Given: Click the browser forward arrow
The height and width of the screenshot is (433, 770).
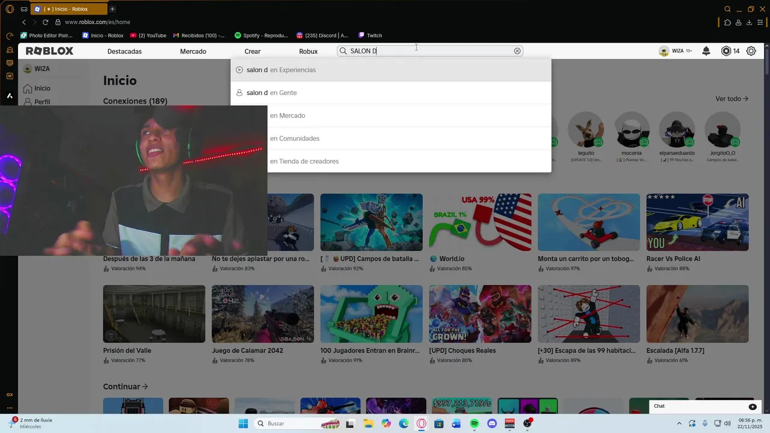Looking at the screenshot, I should coord(34,22).
